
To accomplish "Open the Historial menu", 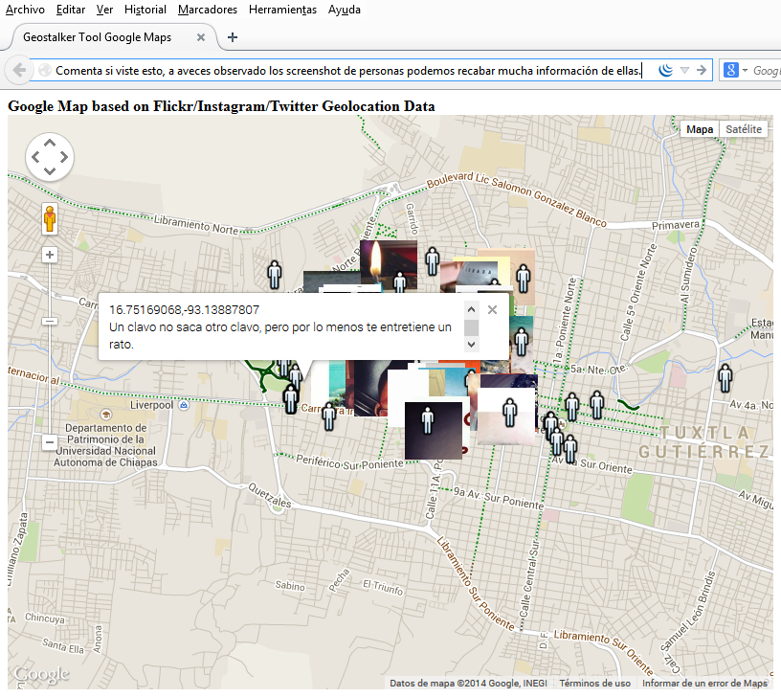I will (x=145, y=10).
